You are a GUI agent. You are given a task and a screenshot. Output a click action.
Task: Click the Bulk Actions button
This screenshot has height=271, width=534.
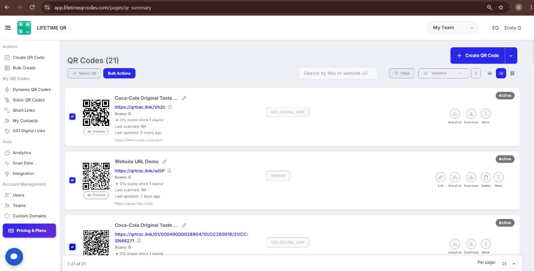click(119, 73)
